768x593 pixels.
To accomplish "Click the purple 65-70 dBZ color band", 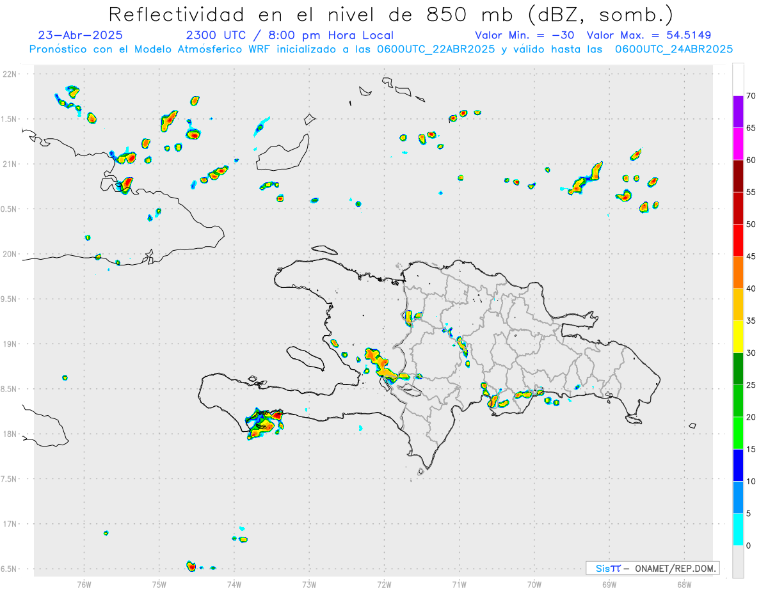I will pos(739,112).
